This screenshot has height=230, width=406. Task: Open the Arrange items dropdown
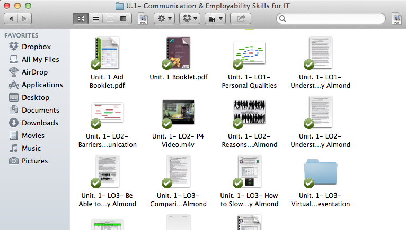(x=215, y=19)
